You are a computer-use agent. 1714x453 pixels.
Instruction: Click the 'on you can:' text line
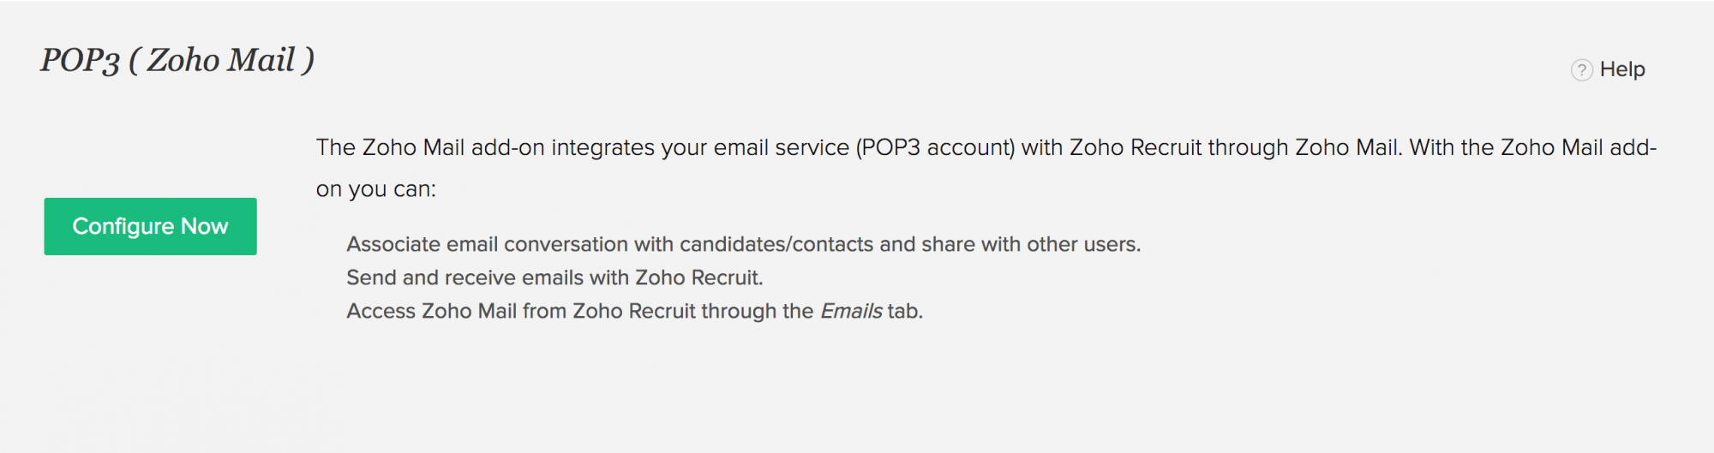pyautogui.click(x=376, y=189)
